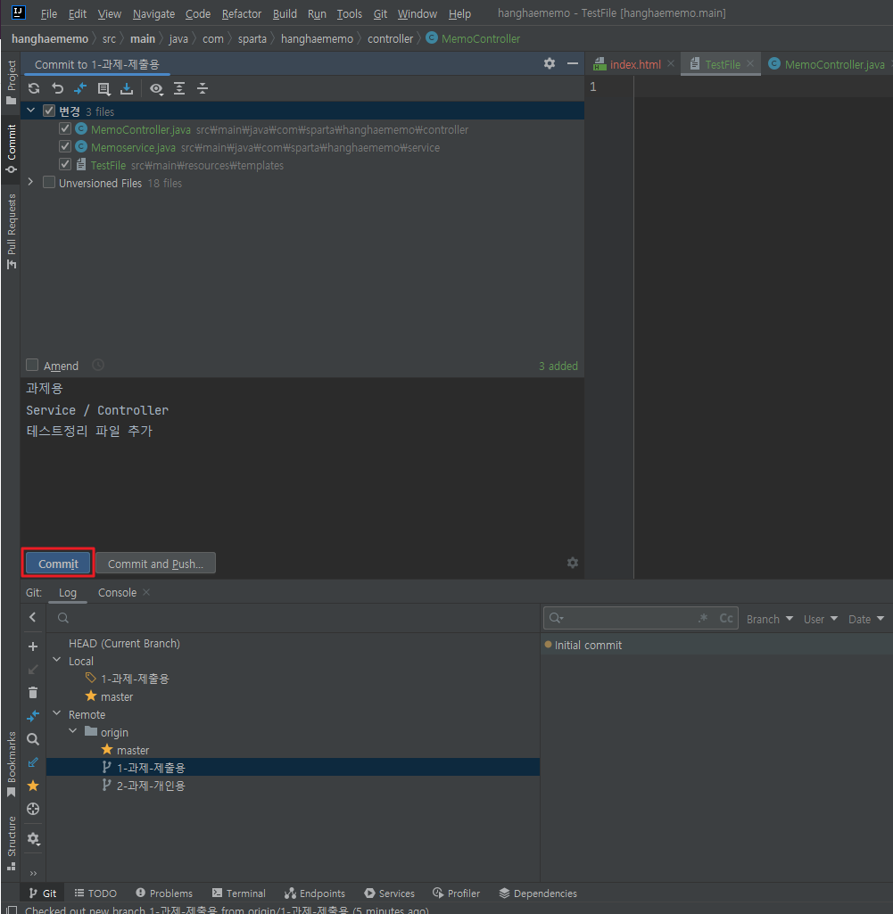Open the Refactor menu
This screenshot has height=914, width=893.
pos(242,14)
